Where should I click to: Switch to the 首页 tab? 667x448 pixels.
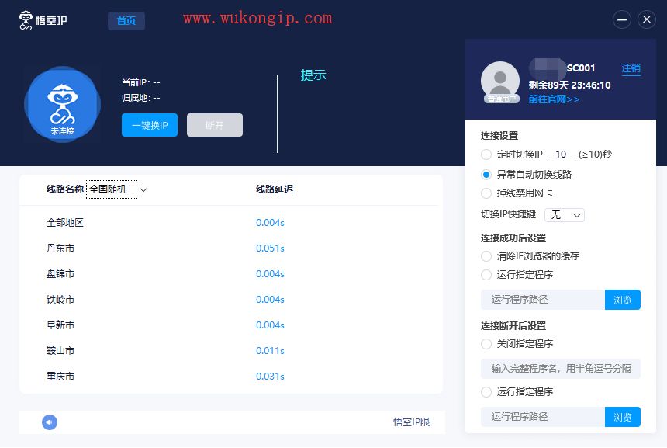pyautogui.click(x=126, y=20)
